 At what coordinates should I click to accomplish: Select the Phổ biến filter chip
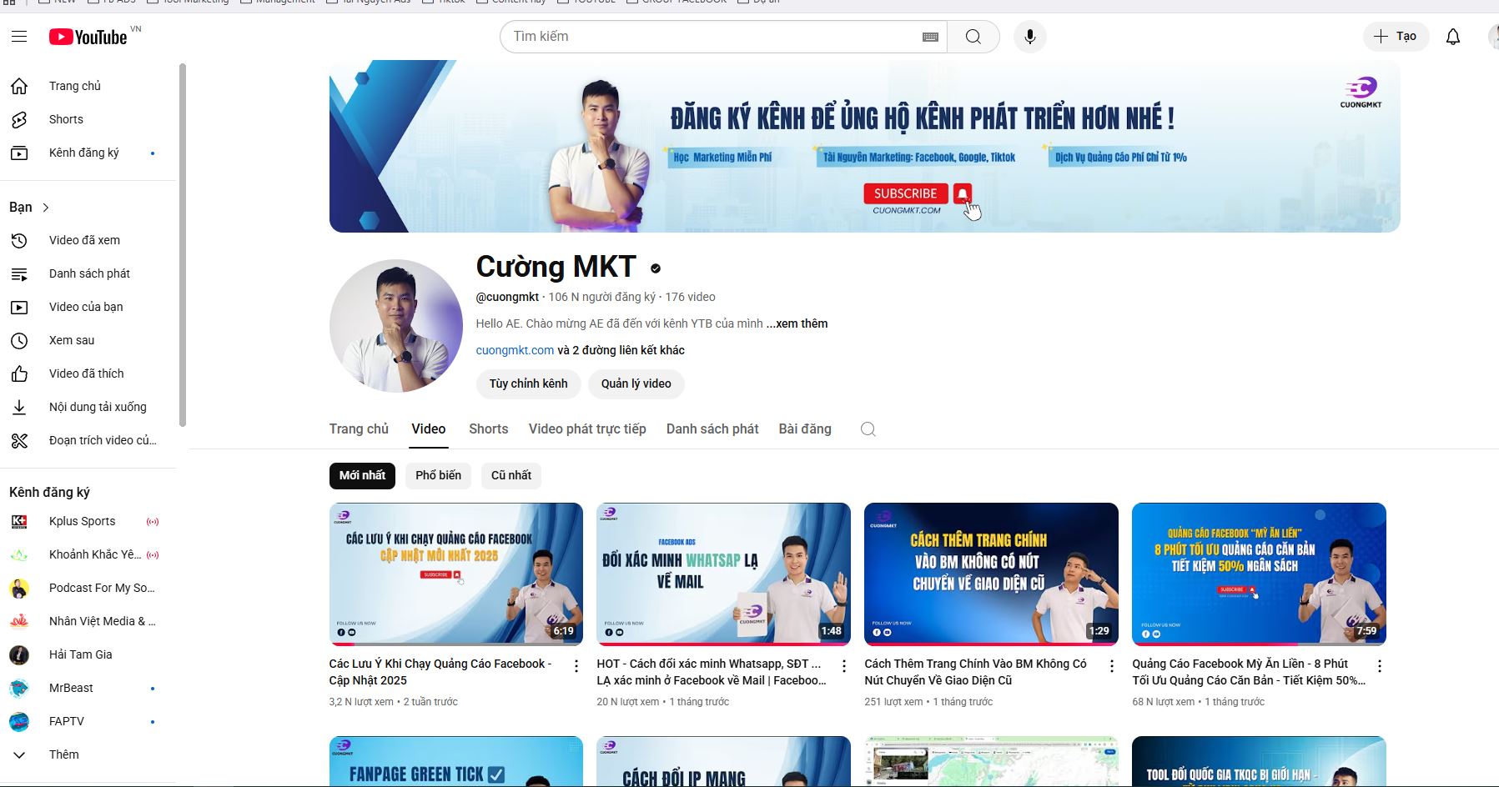point(438,475)
